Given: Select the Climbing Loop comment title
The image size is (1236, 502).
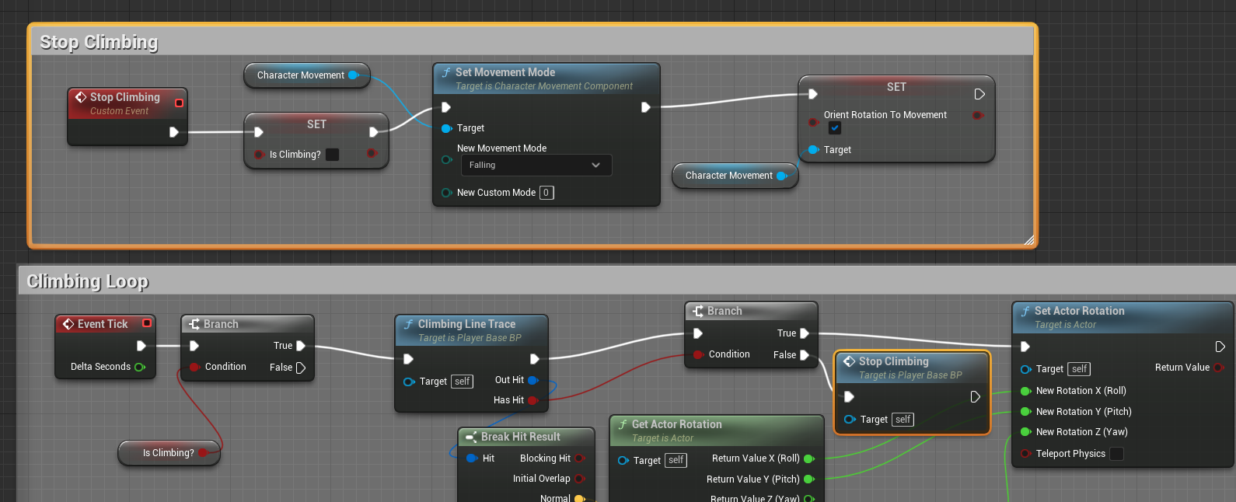Looking at the screenshot, I should [x=87, y=281].
